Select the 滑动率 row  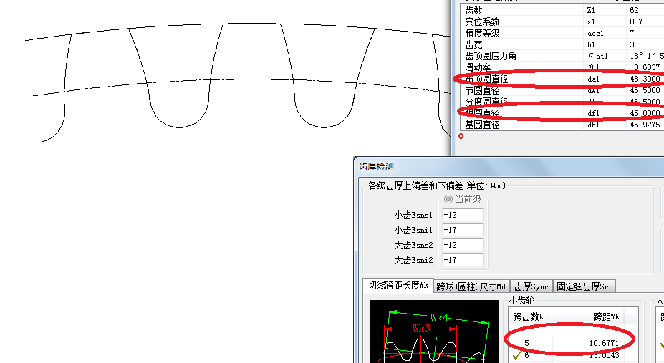pos(562,67)
